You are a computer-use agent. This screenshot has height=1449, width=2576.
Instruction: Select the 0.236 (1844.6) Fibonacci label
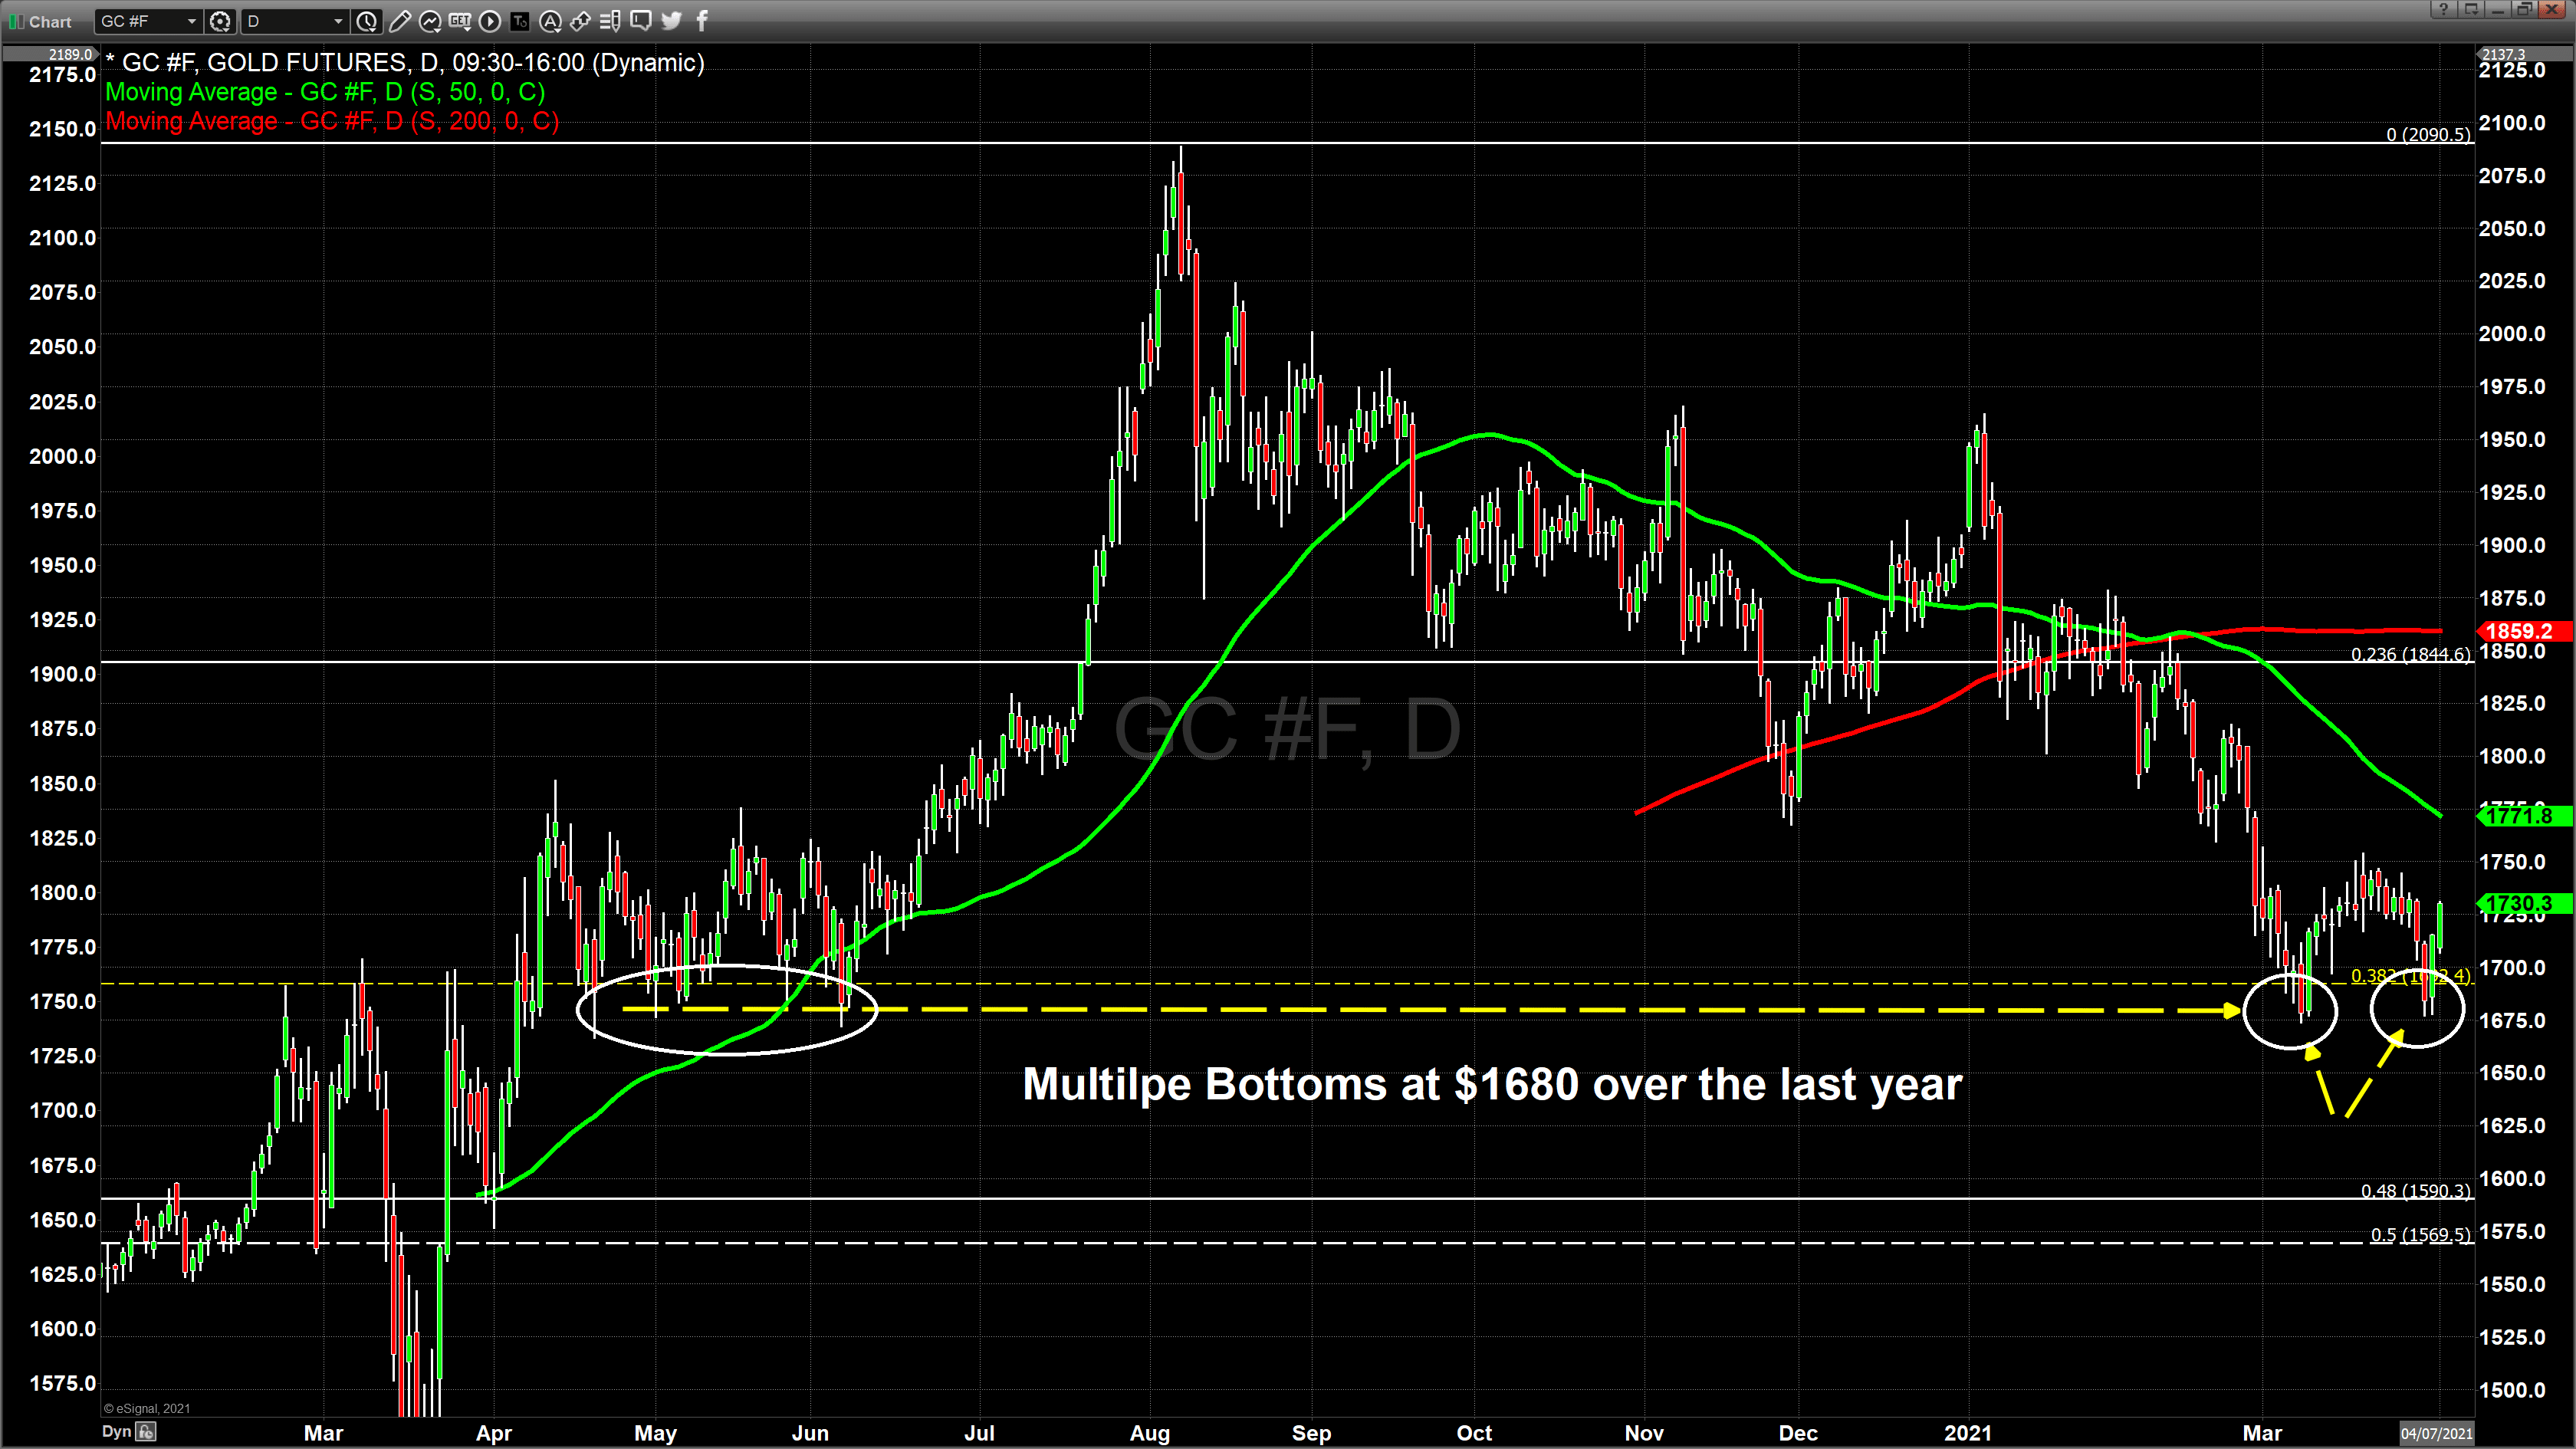tap(2410, 654)
